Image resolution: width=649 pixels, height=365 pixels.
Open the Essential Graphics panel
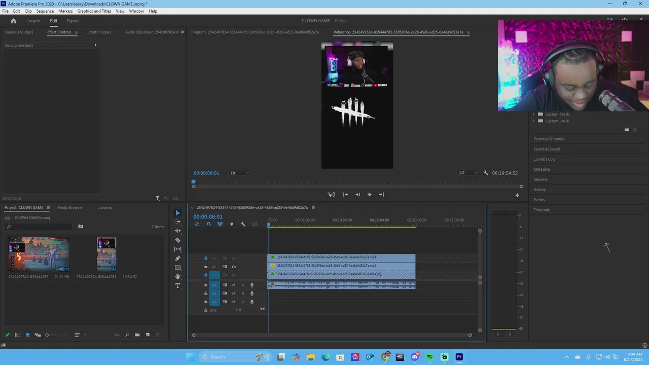click(549, 139)
